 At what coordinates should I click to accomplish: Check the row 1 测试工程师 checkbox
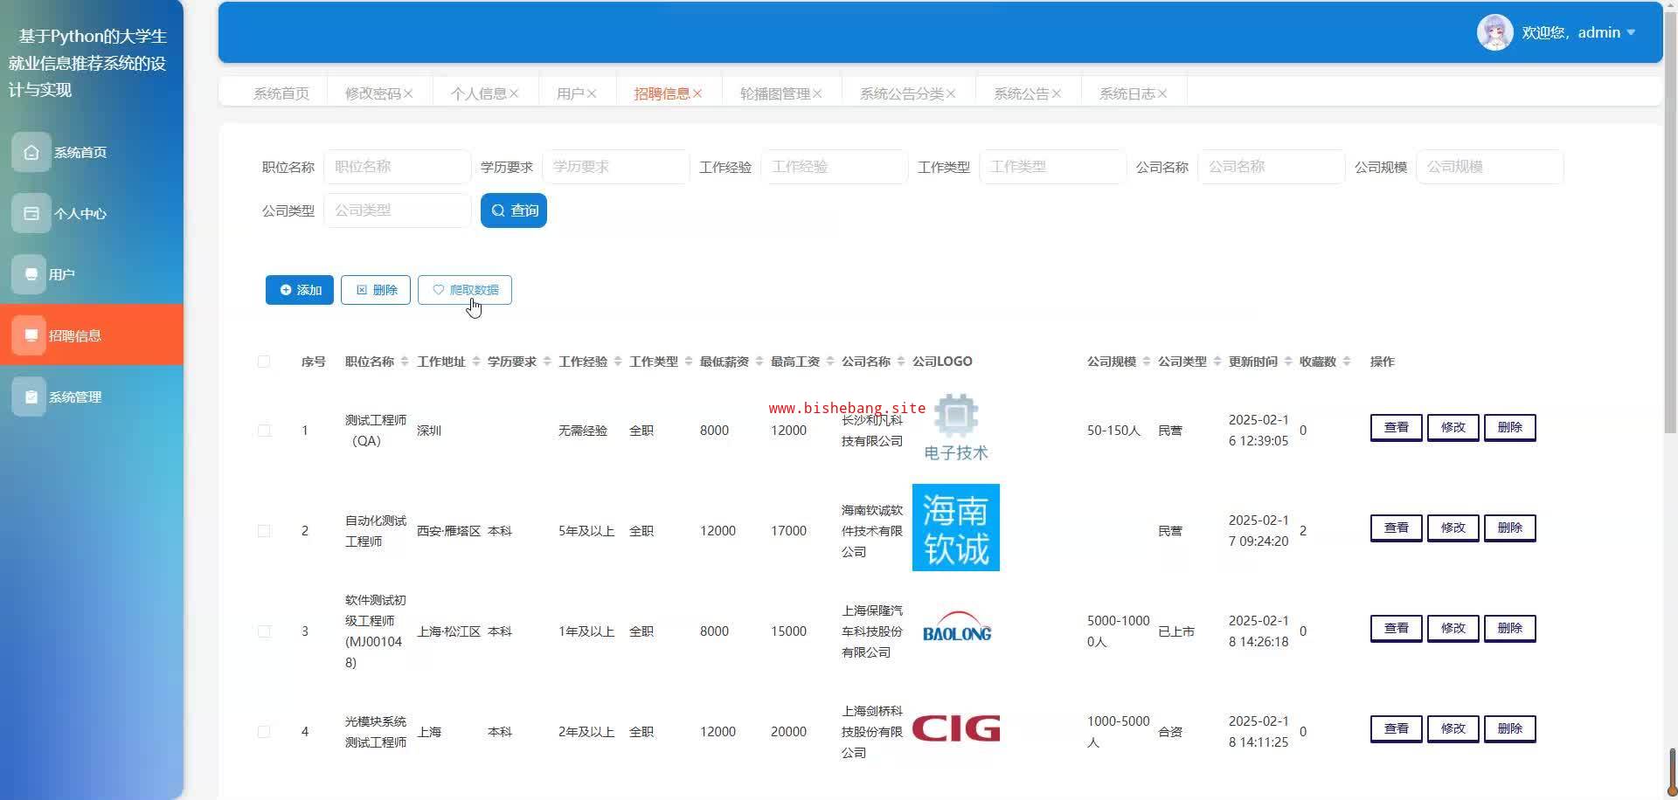click(x=264, y=431)
